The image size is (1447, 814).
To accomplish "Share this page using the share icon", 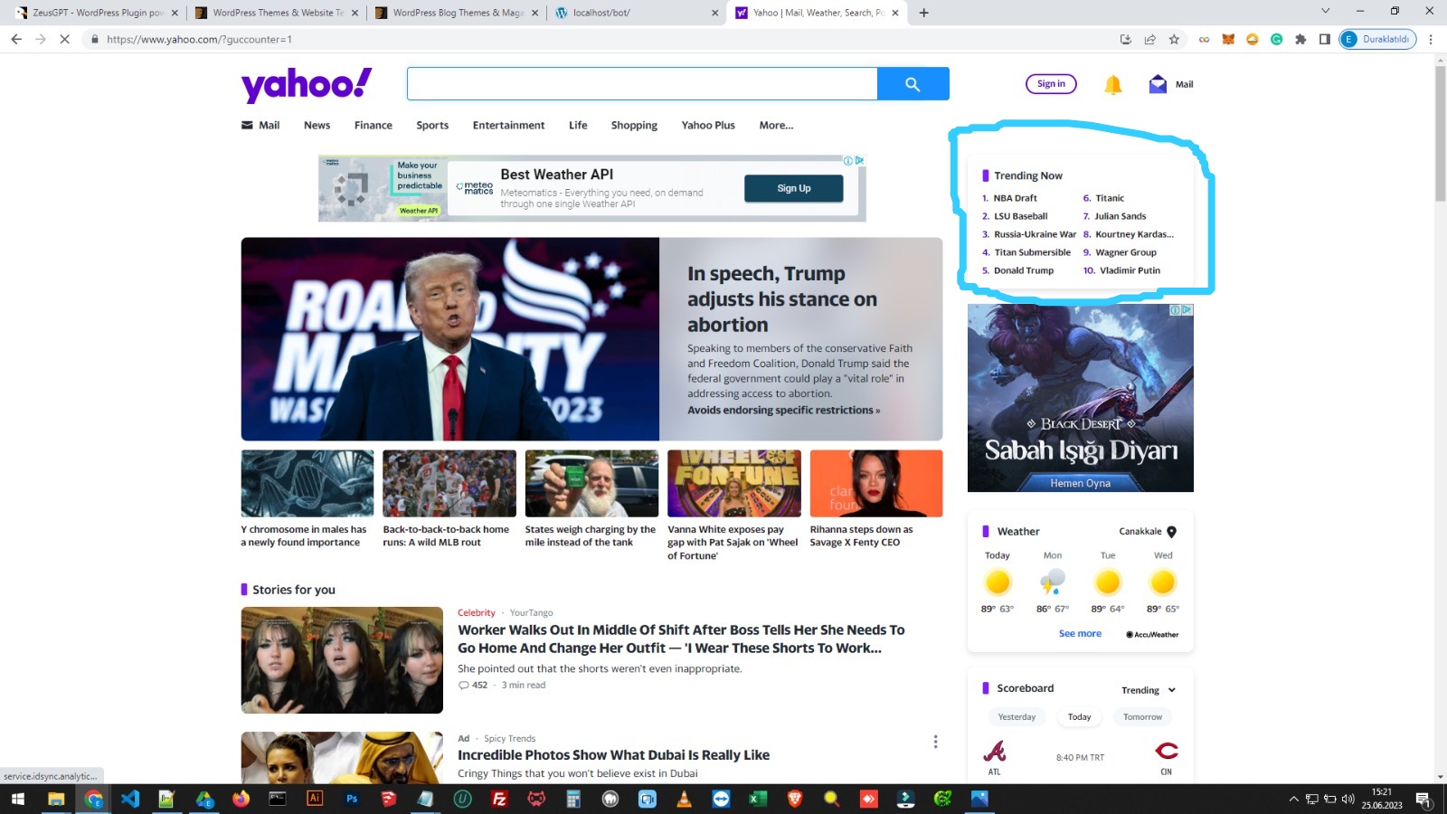I will (1149, 39).
